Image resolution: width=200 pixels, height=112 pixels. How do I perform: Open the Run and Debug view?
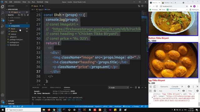2,26
